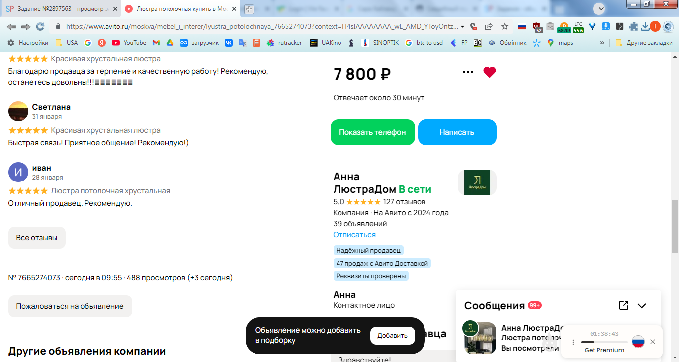
Task: Open the Анна ЛюстраДом chat thumbnail
Action: (480, 337)
